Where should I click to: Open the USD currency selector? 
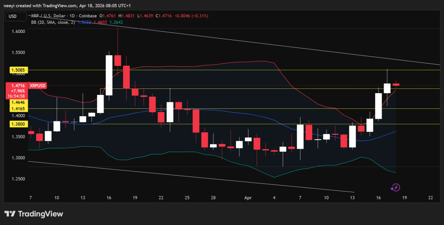tap(13, 16)
